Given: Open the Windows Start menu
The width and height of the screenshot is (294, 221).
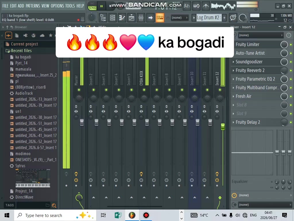Looking at the screenshot, I should [x=7, y=215].
